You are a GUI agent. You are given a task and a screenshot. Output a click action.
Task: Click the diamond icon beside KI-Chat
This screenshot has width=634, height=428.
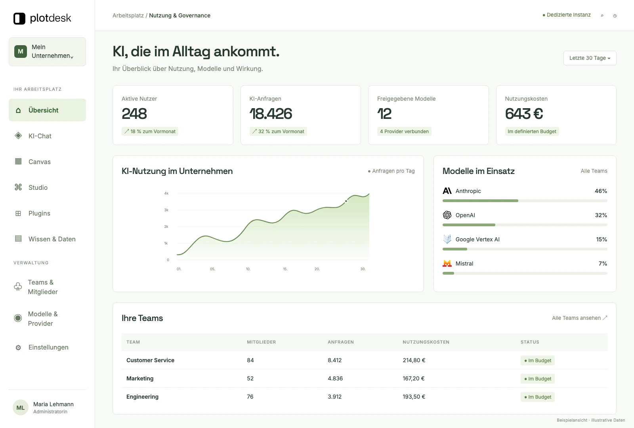click(18, 136)
